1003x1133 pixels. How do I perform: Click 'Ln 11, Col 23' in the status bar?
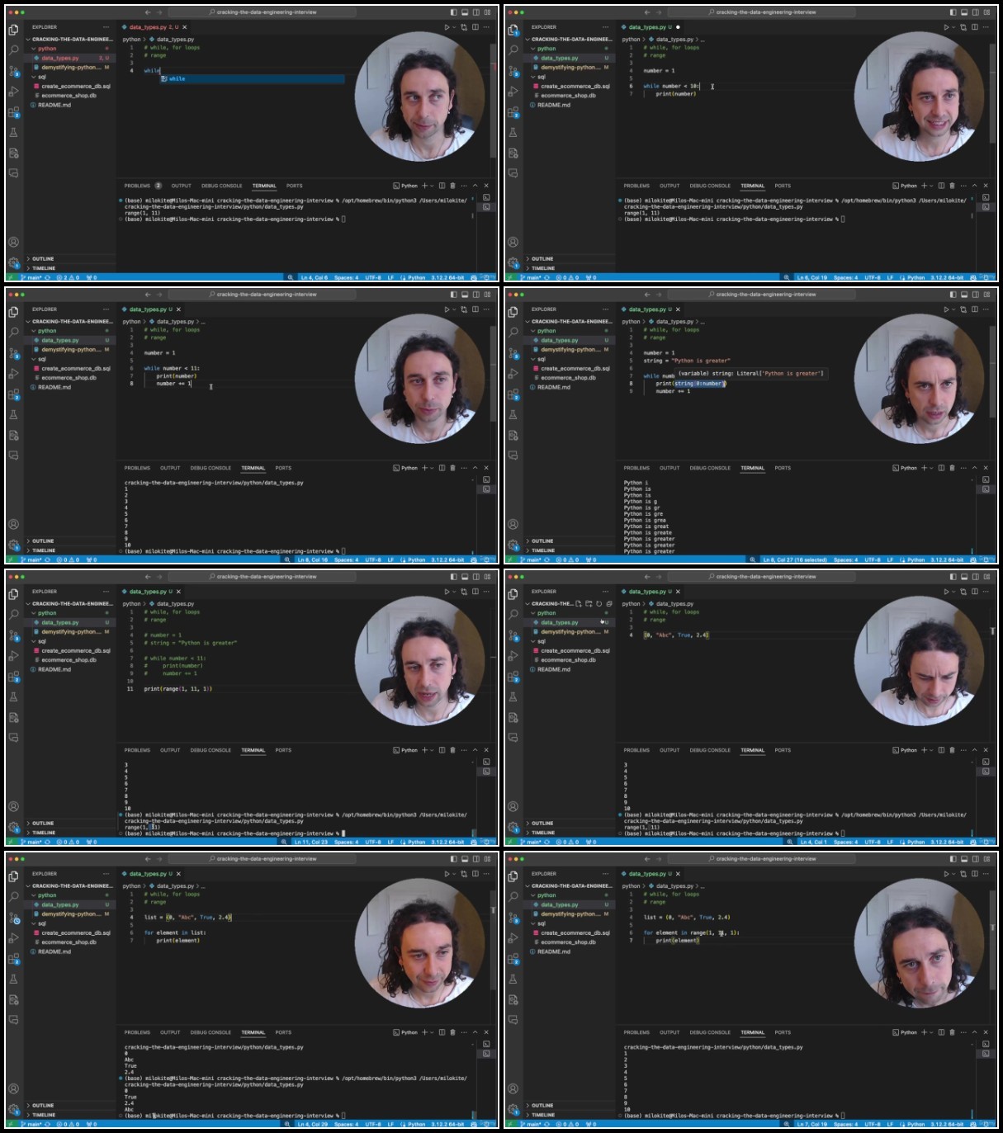pyautogui.click(x=311, y=842)
